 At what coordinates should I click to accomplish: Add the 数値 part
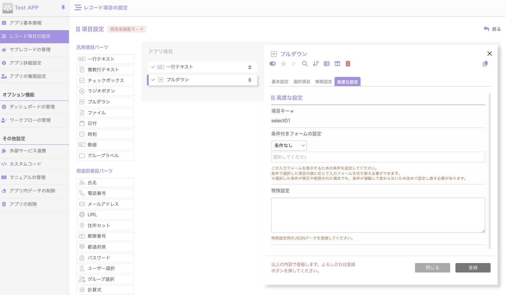pos(105,145)
